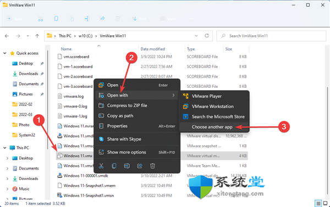Open Quick access in navigation pane
The height and width of the screenshot is (207, 330).
[x=28, y=53]
